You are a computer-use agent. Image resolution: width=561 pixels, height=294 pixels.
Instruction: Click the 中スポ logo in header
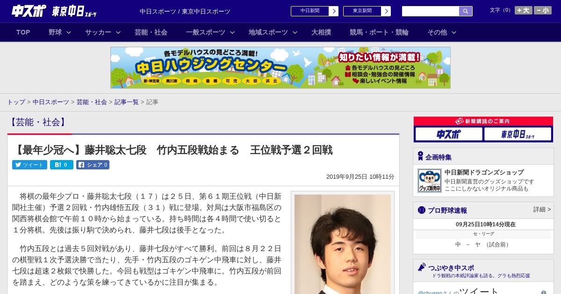29,11
